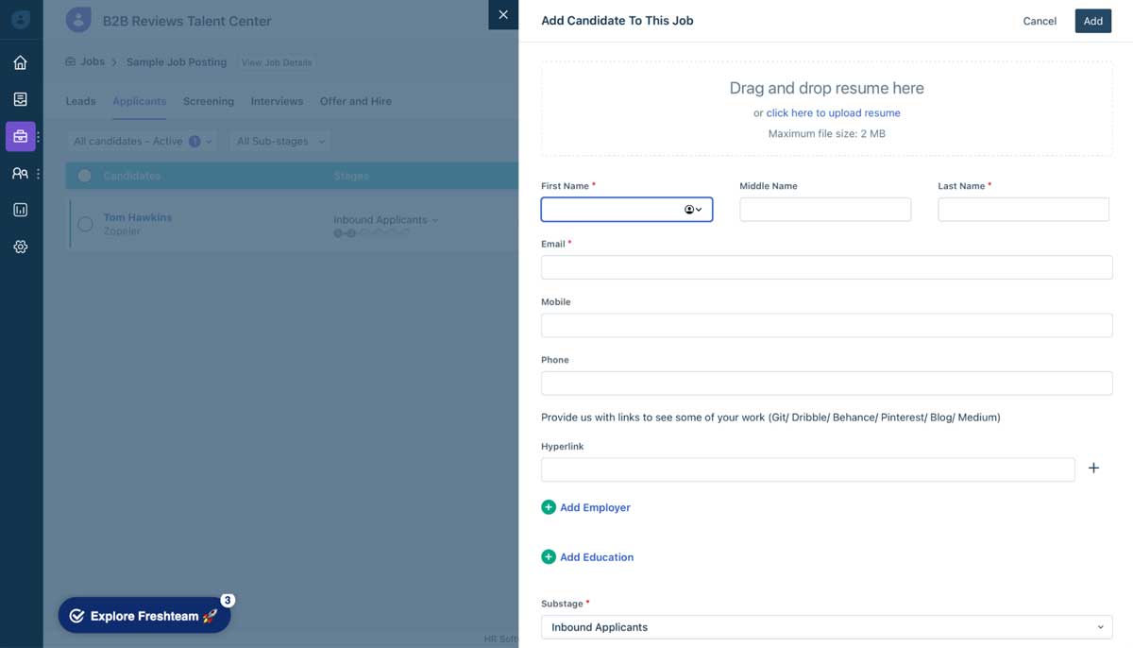
Task: Select the checkbox next to Tom Hawkins
Action: point(85,224)
